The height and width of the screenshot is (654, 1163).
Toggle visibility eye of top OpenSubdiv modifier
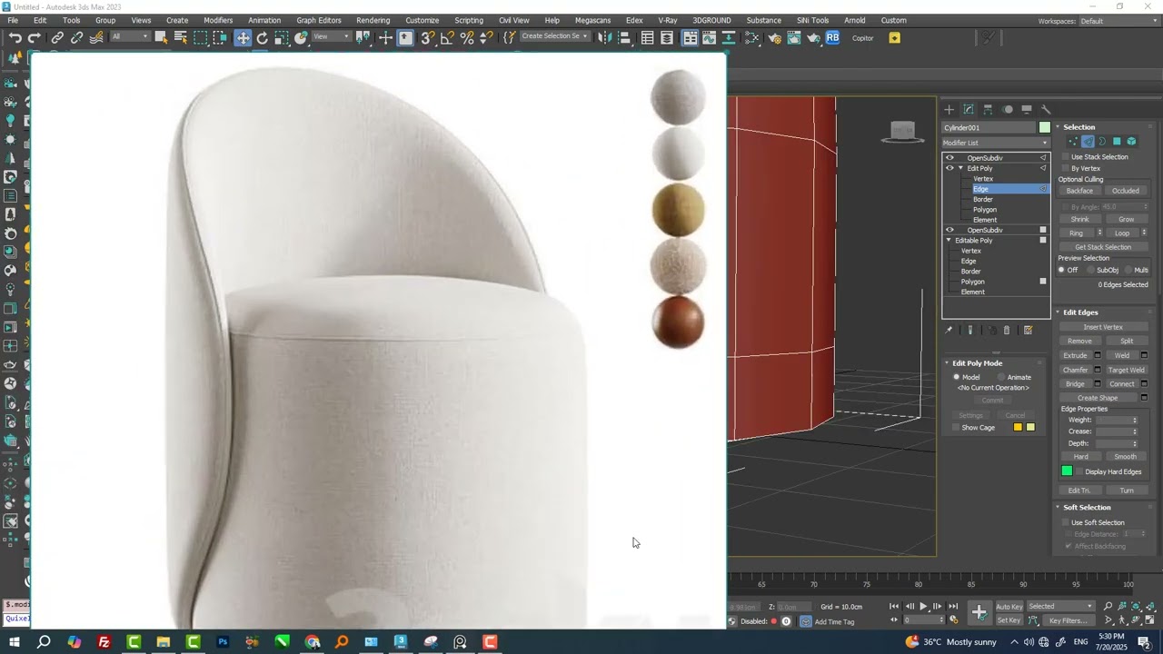pyautogui.click(x=949, y=158)
